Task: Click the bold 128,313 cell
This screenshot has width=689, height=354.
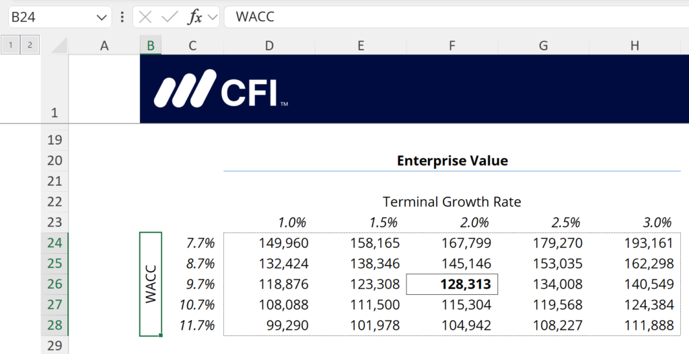Action: click(x=452, y=284)
